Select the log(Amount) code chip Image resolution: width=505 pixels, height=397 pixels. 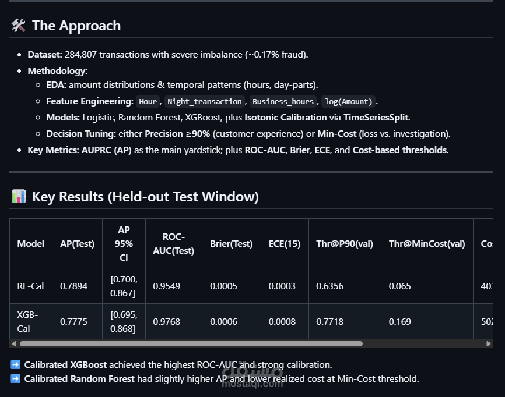point(348,101)
